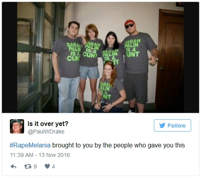Follow the @PaulWDrake account
201x178 pixels.
click(173, 126)
